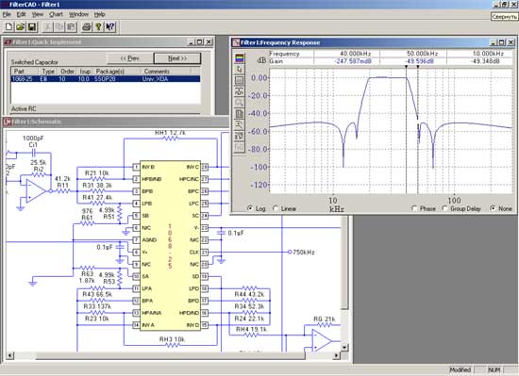This screenshot has width=519, height=376.
Task: Click the magnifier zoom icon in chart toolbar
Action: [x=240, y=103]
